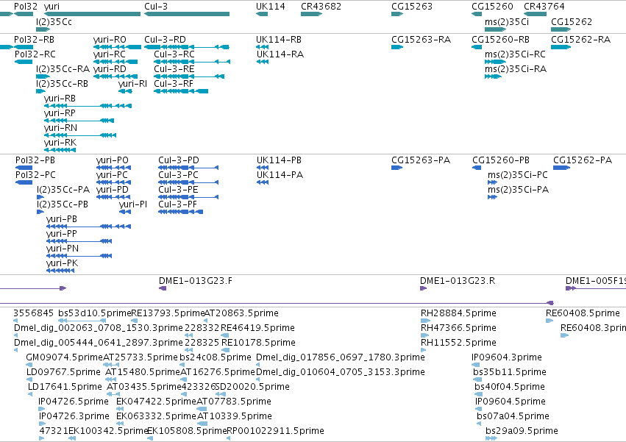Click EST RH47366.5prime

click(424, 335)
